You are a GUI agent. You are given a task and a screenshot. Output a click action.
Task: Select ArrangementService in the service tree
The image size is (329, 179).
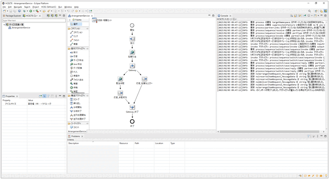click(20, 28)
